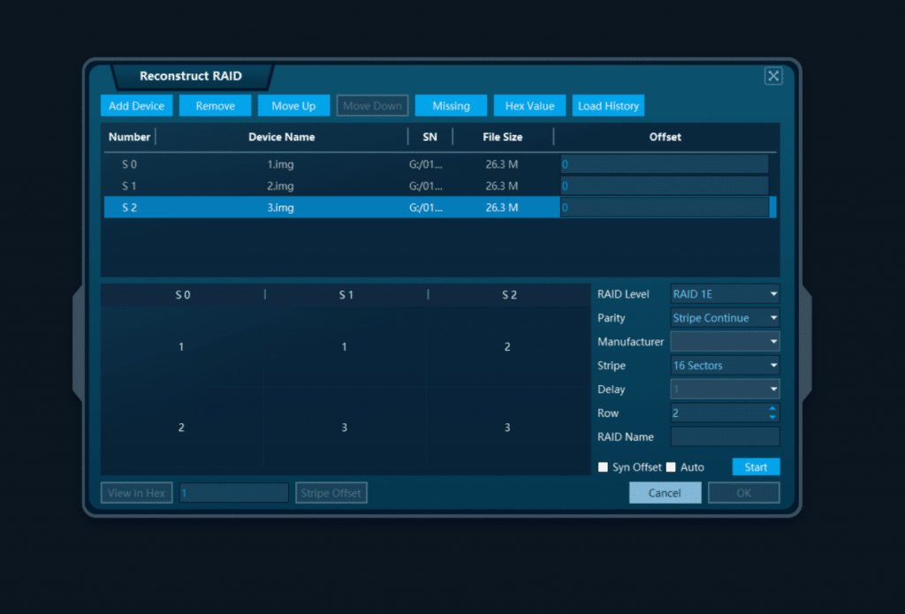Image resolution: width=905 pixels, height=614 pixels.
Task: Click Load History button
Action: [x=608, y=106]
